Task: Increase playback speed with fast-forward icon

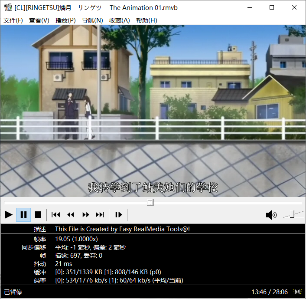Action: (x=85, y=214)
